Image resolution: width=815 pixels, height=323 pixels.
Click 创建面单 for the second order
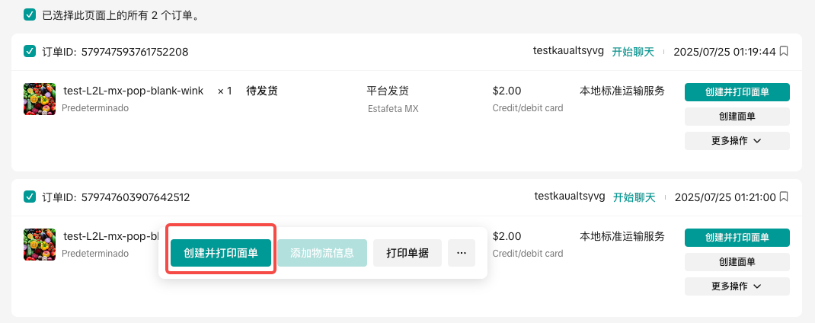tap(737, 262)
